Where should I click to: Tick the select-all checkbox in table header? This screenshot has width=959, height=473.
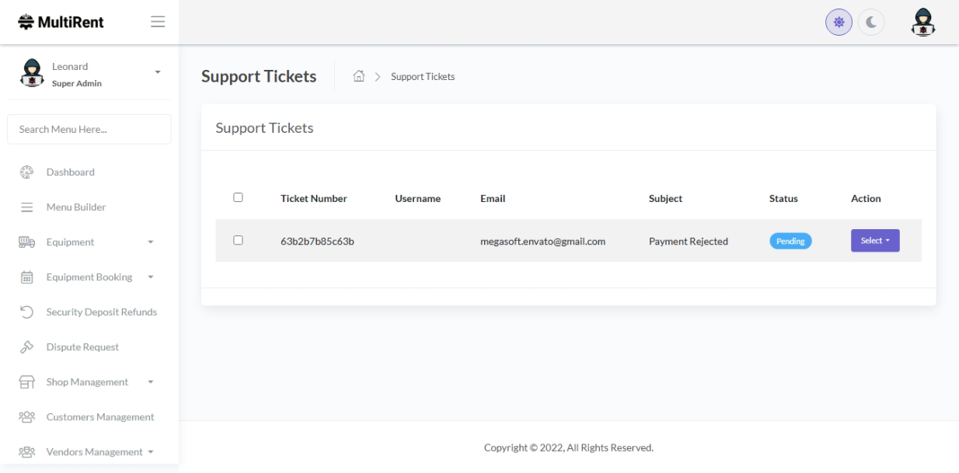239,197
